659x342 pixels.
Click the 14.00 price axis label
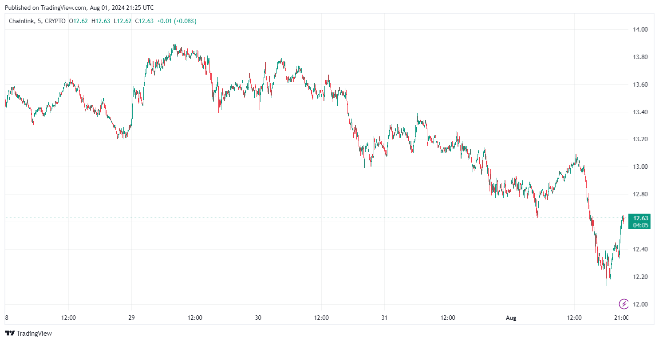pyautogui.click(x=641, y=29)
